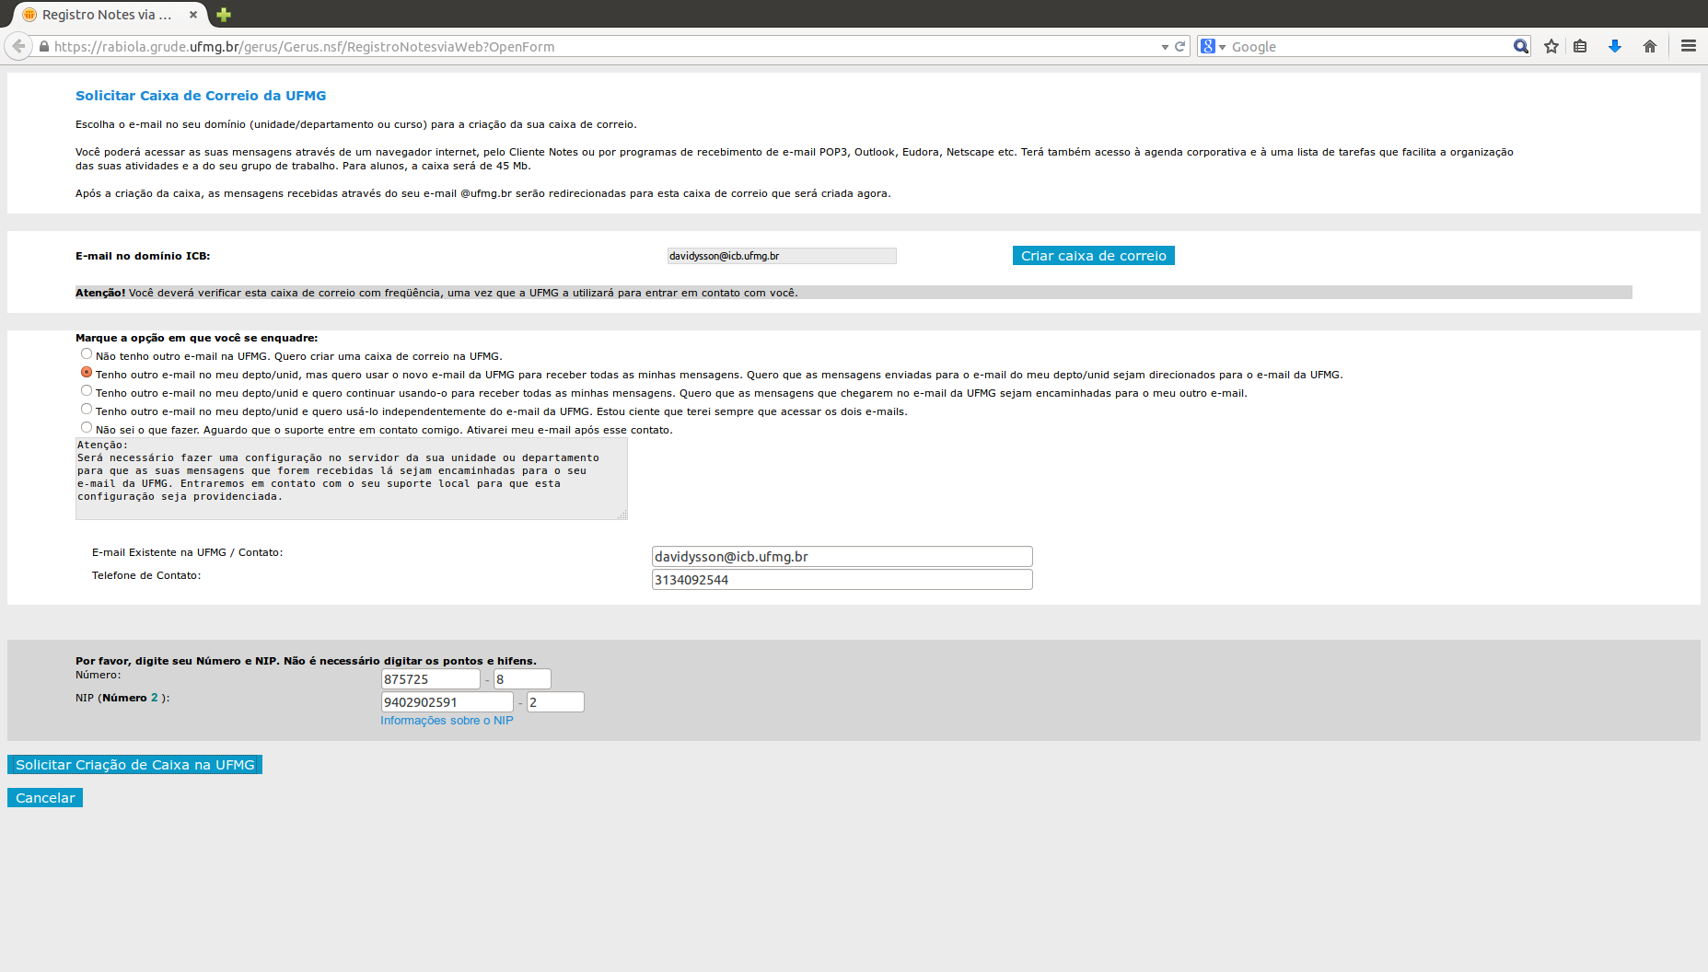This screenshot has height=972, width=1708.
Task: Open the hamburger menu icon
Action: (x=1688, y=46)
